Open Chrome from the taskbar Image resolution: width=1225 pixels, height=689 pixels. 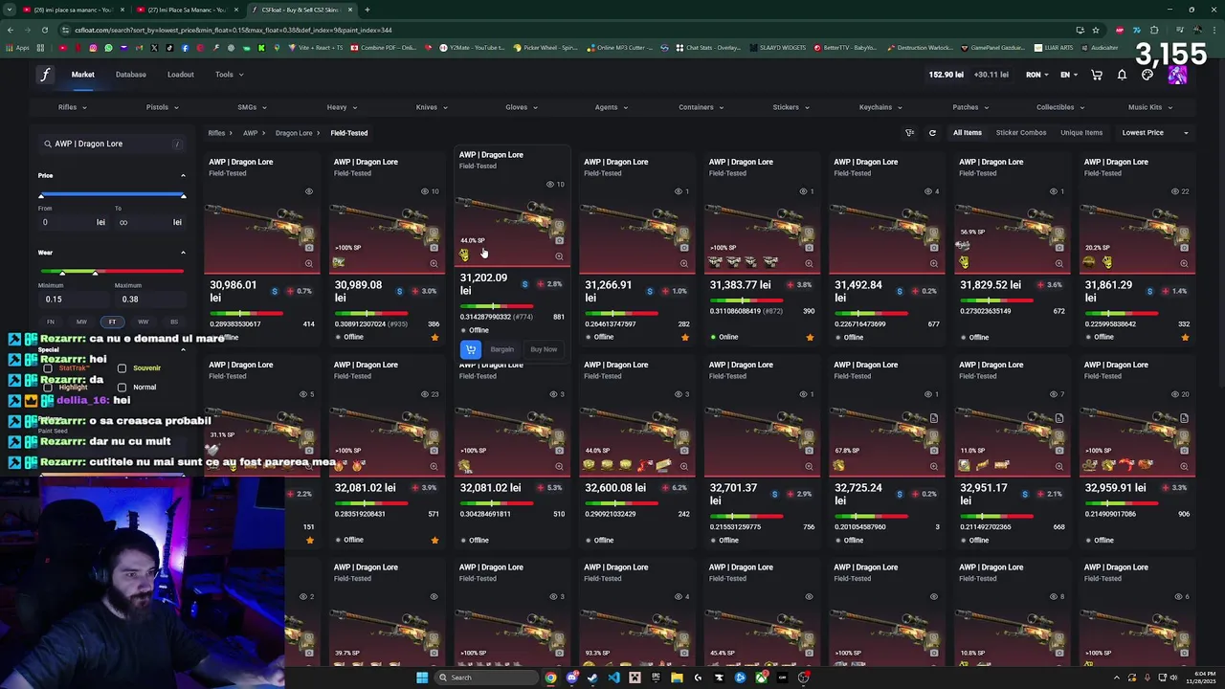[x=550, y=678]
